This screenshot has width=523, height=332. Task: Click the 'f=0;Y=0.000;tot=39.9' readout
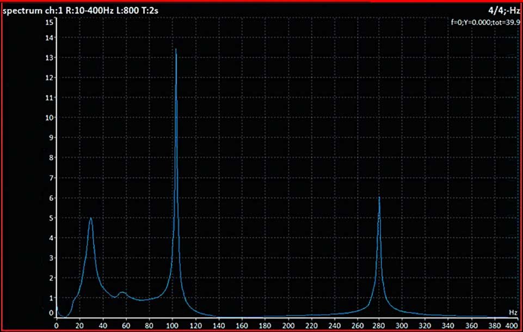[x=485, y=22]
